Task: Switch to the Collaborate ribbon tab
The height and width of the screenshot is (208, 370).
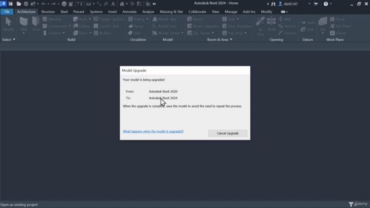Action: 197,12
